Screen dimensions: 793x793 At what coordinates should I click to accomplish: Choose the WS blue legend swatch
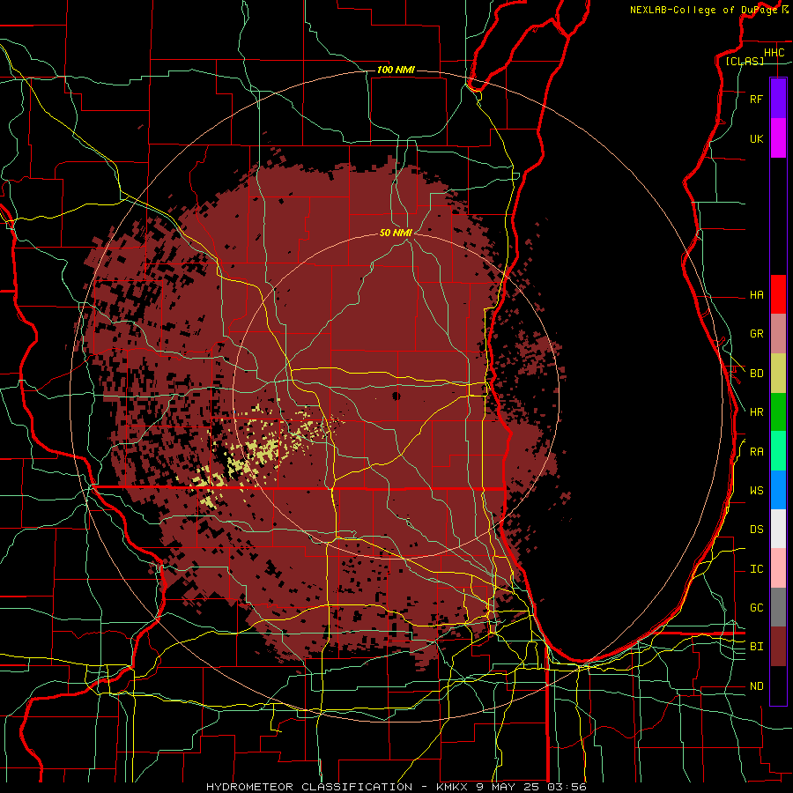[778, 490]
